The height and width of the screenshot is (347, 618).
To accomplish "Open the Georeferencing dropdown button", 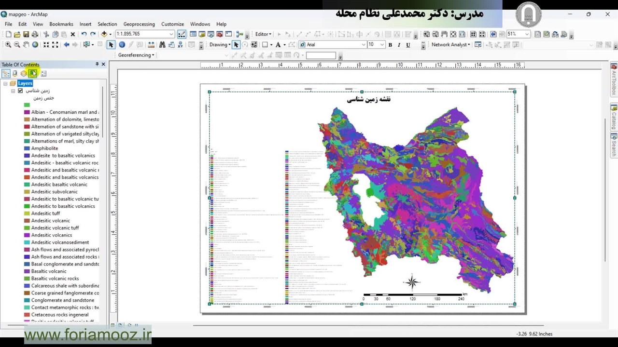I will tap(136, 55).
